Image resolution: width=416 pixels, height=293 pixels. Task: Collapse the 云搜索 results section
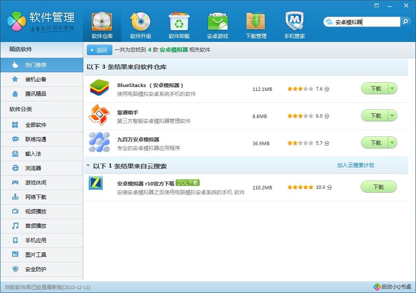click(88, 166)
